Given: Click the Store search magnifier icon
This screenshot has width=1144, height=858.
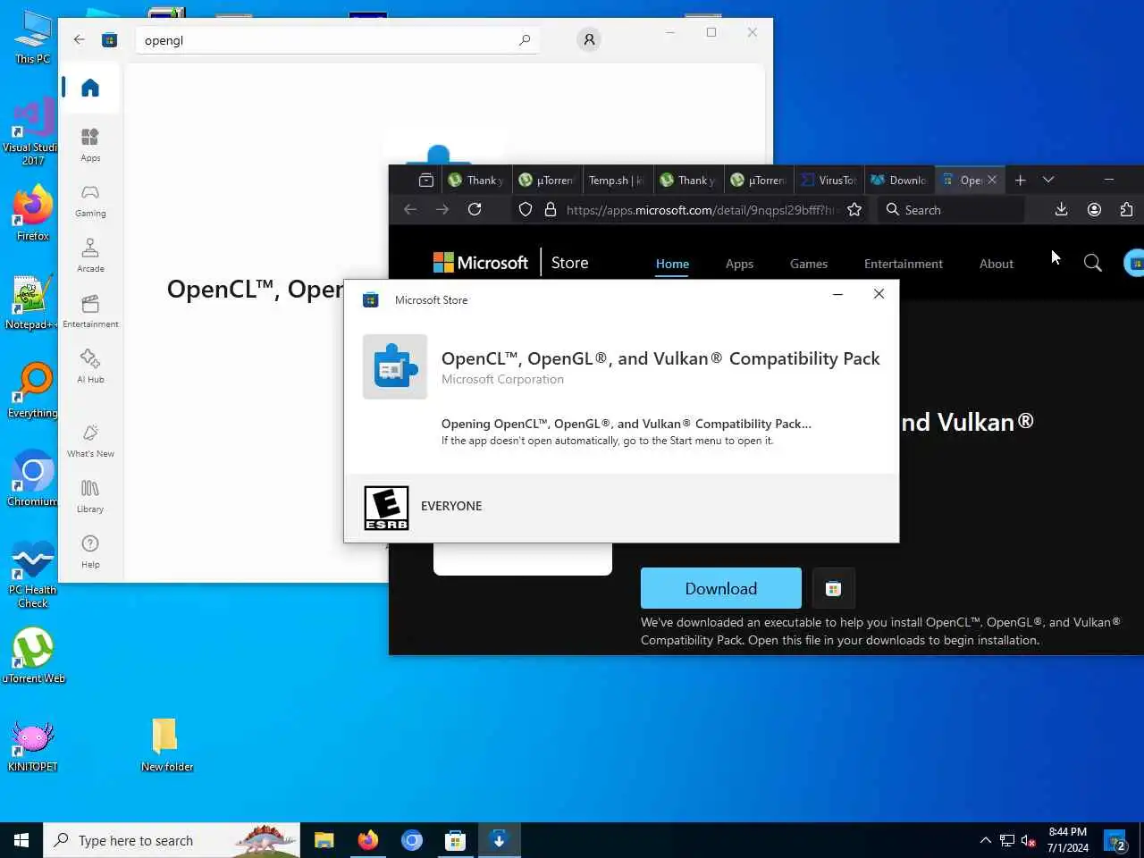Looking at the screenshot, I should (x=525, y=39).
